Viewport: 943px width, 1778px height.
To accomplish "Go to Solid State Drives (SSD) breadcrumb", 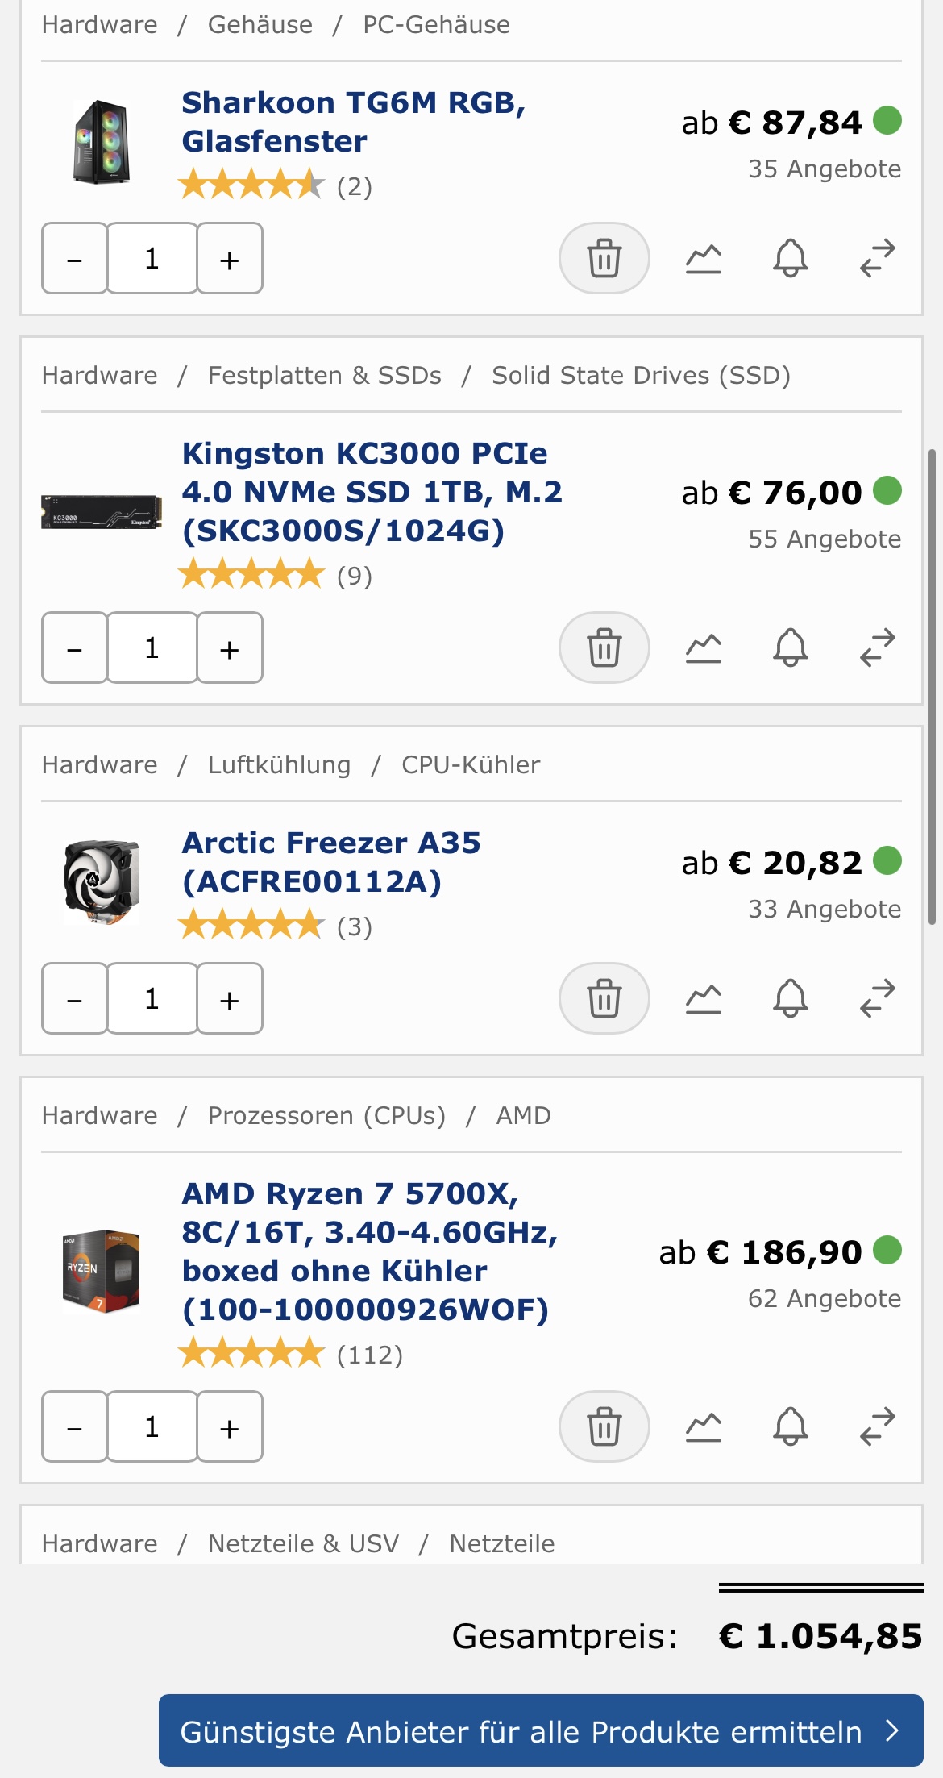I will tap(641, 376).
